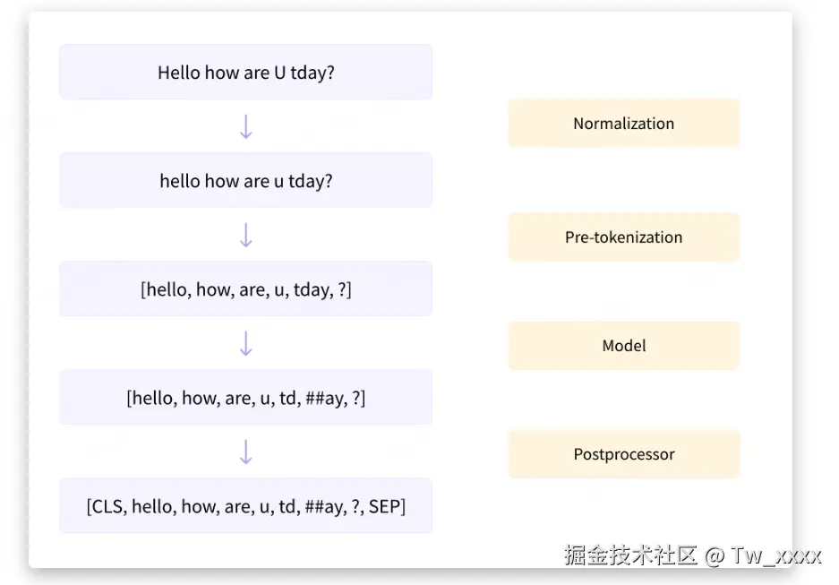Viewport: 839px width, 585px height.
Task: Click the arrow below the original sentence box
Action: (x=246, y=126)
